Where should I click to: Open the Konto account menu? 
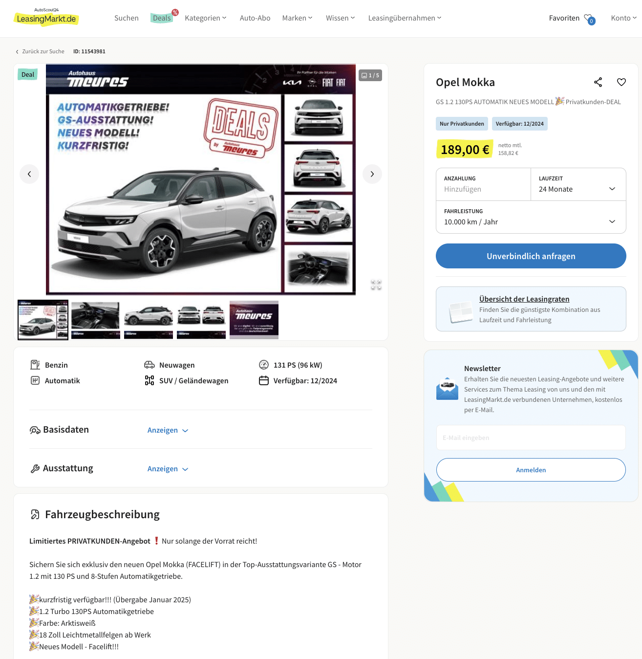(623, 18)
